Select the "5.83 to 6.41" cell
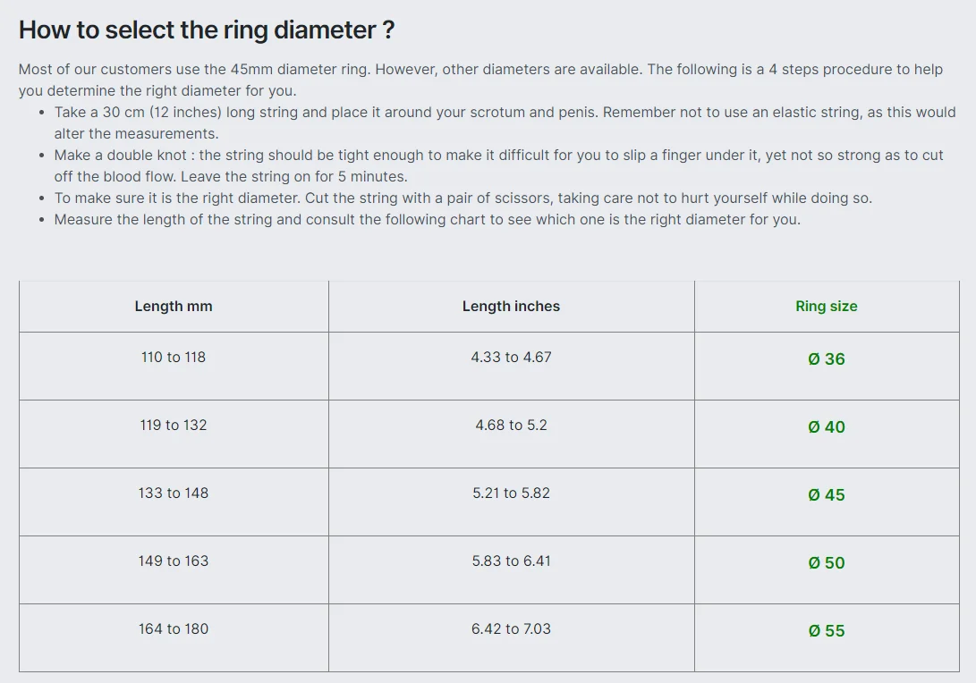Image resolution: width=976 pixels, height=683 pixels. click(511, 561)
